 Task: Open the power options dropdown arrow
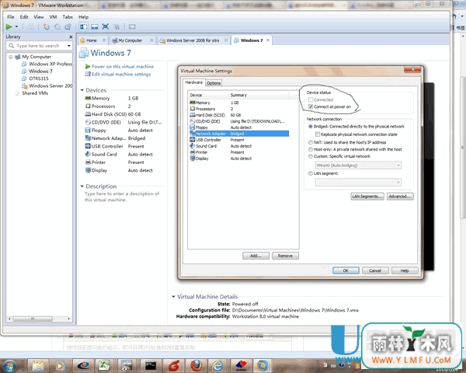[x=16, y=26]
